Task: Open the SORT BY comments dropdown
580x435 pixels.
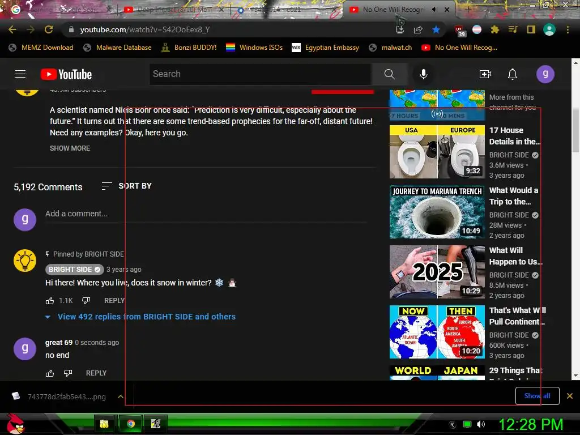Action: click(x=126, y=186)
